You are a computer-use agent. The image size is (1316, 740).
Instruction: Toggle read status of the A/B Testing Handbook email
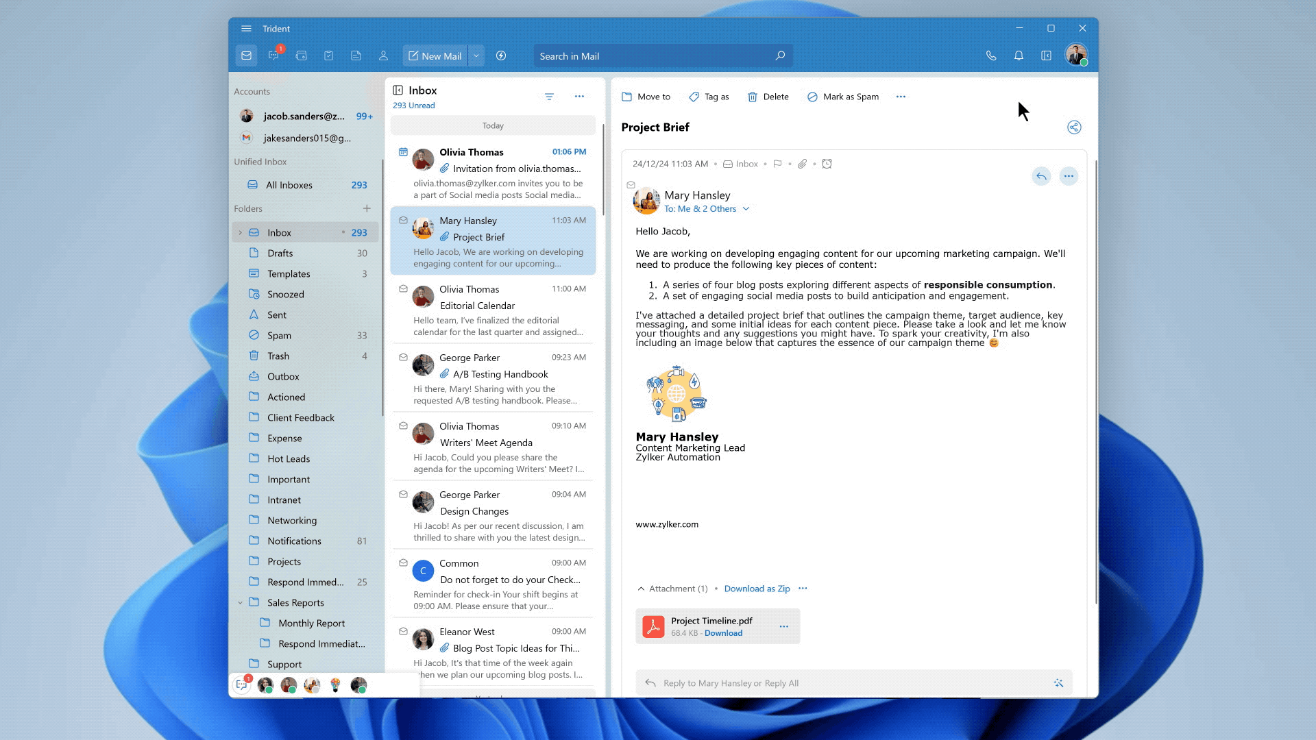tap(403, 357)
